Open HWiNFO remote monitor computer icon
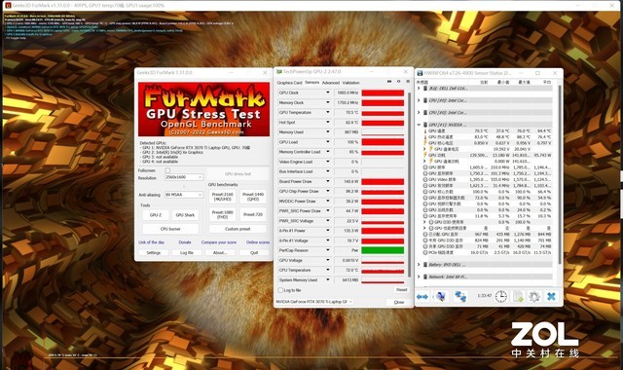 point(441,296)
